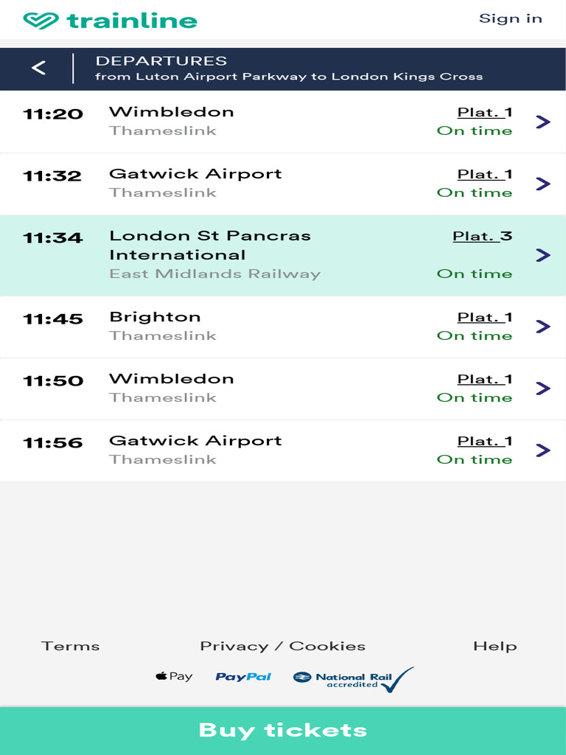
Task: Sign in to your account
Action: pos(511,18)
